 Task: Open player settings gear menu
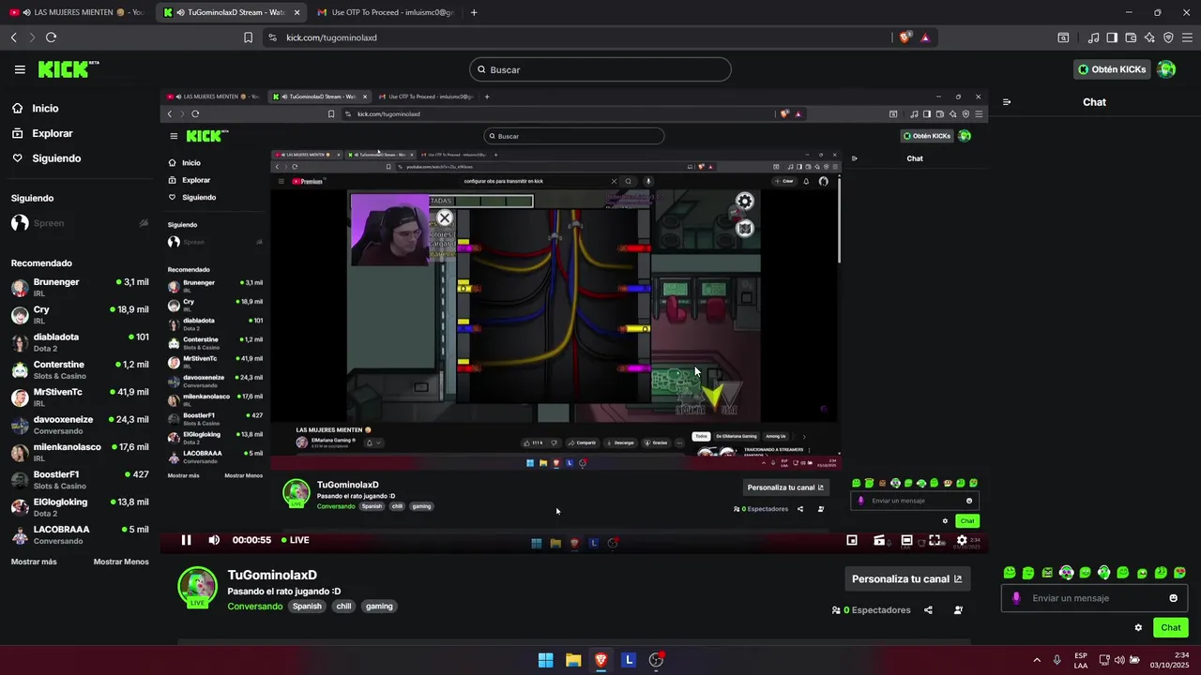(962, 540)
